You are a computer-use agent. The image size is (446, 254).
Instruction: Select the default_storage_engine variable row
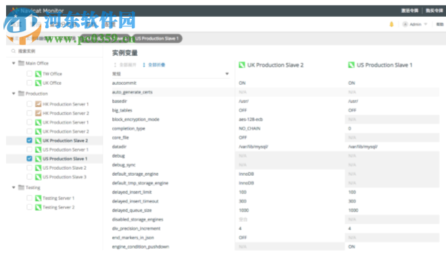point(275,174)
